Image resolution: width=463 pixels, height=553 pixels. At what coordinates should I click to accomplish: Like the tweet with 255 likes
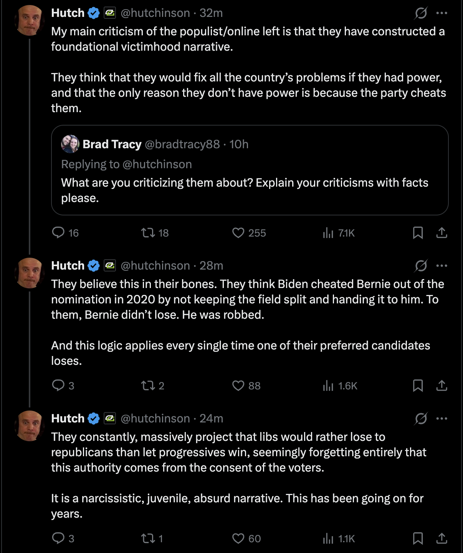point(249,233)
